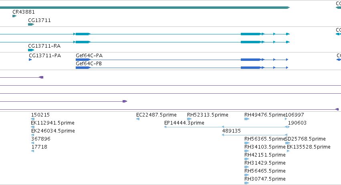Click the CG13711 gene label
Viewport: 341px width, 185px height.
[x=39, y=20]
